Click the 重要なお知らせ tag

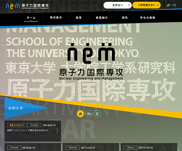tap(17, 125)
